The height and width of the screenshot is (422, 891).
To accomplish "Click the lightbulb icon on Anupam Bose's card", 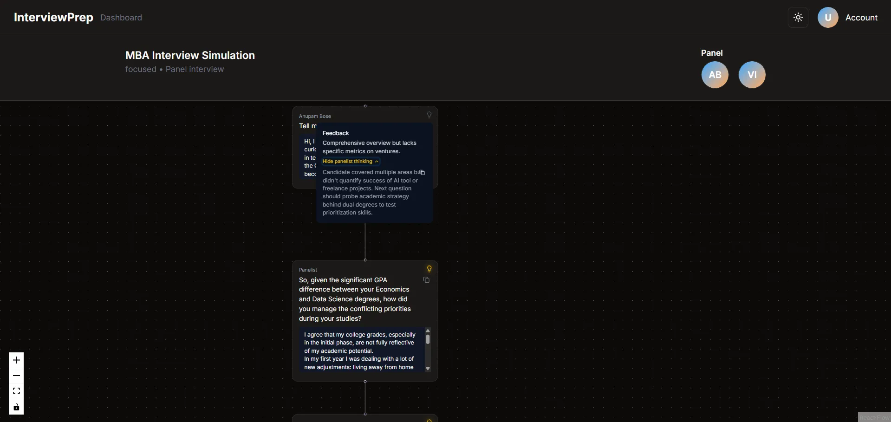I will [x=429, y=115].
